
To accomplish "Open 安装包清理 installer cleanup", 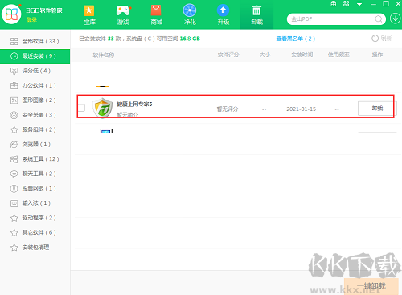I will [x=35, y=248].
